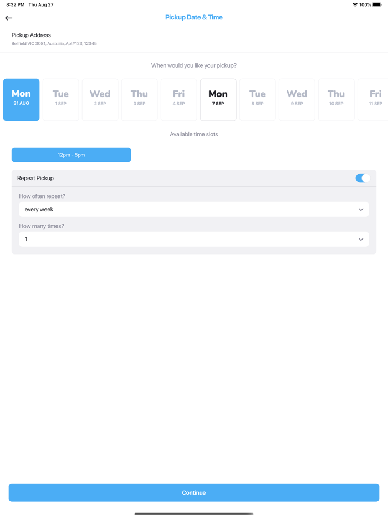This screenshot has width=388, height=518.
Task: Turn off the Repeat Pickup switch
Action: (x=363, y=178)
